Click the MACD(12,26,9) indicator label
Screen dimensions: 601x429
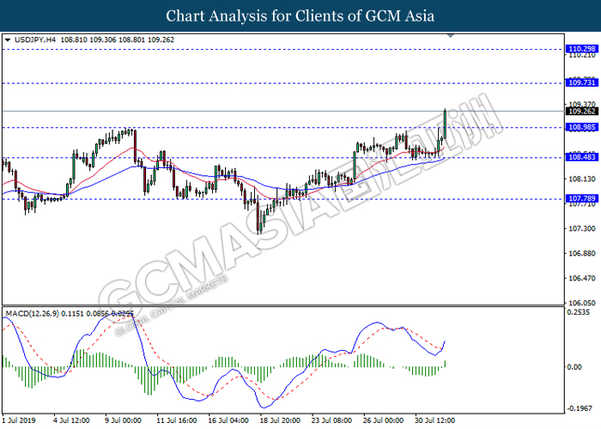(33, 314)
